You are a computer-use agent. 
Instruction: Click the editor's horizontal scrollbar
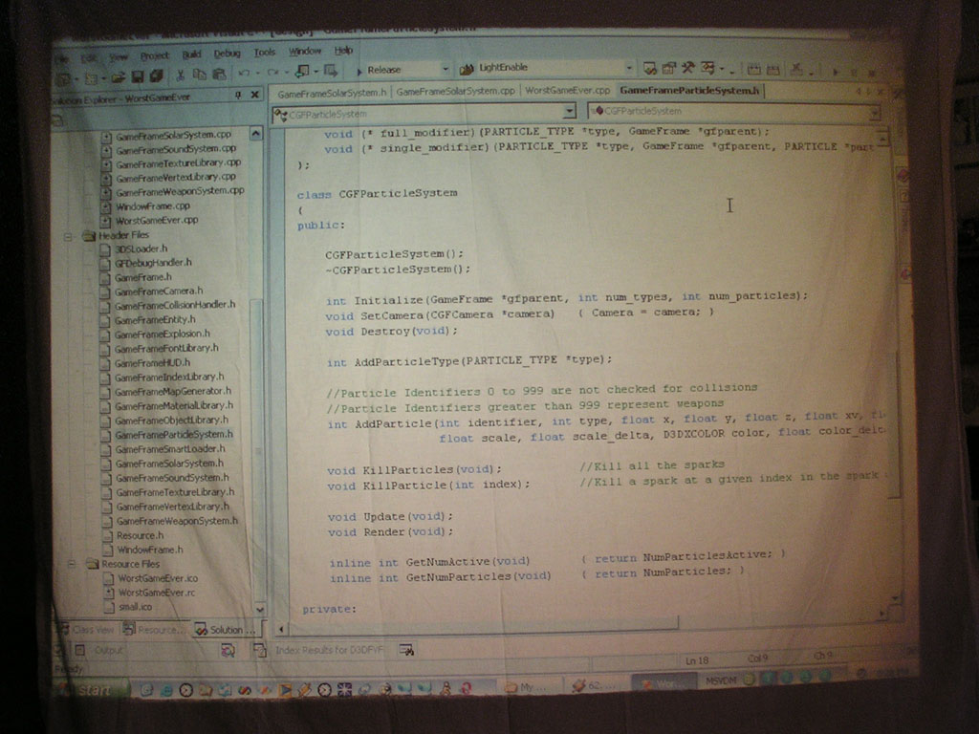[x=478, y=626]
